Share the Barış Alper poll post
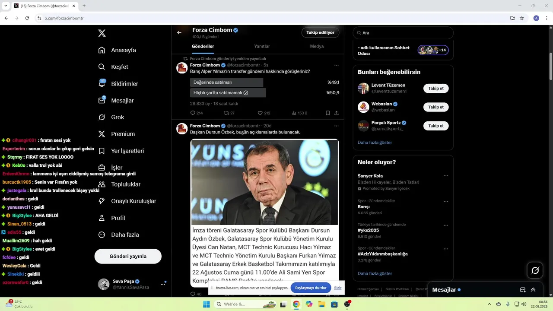Viewport: 553px width, 311px height. coord(337,113)
